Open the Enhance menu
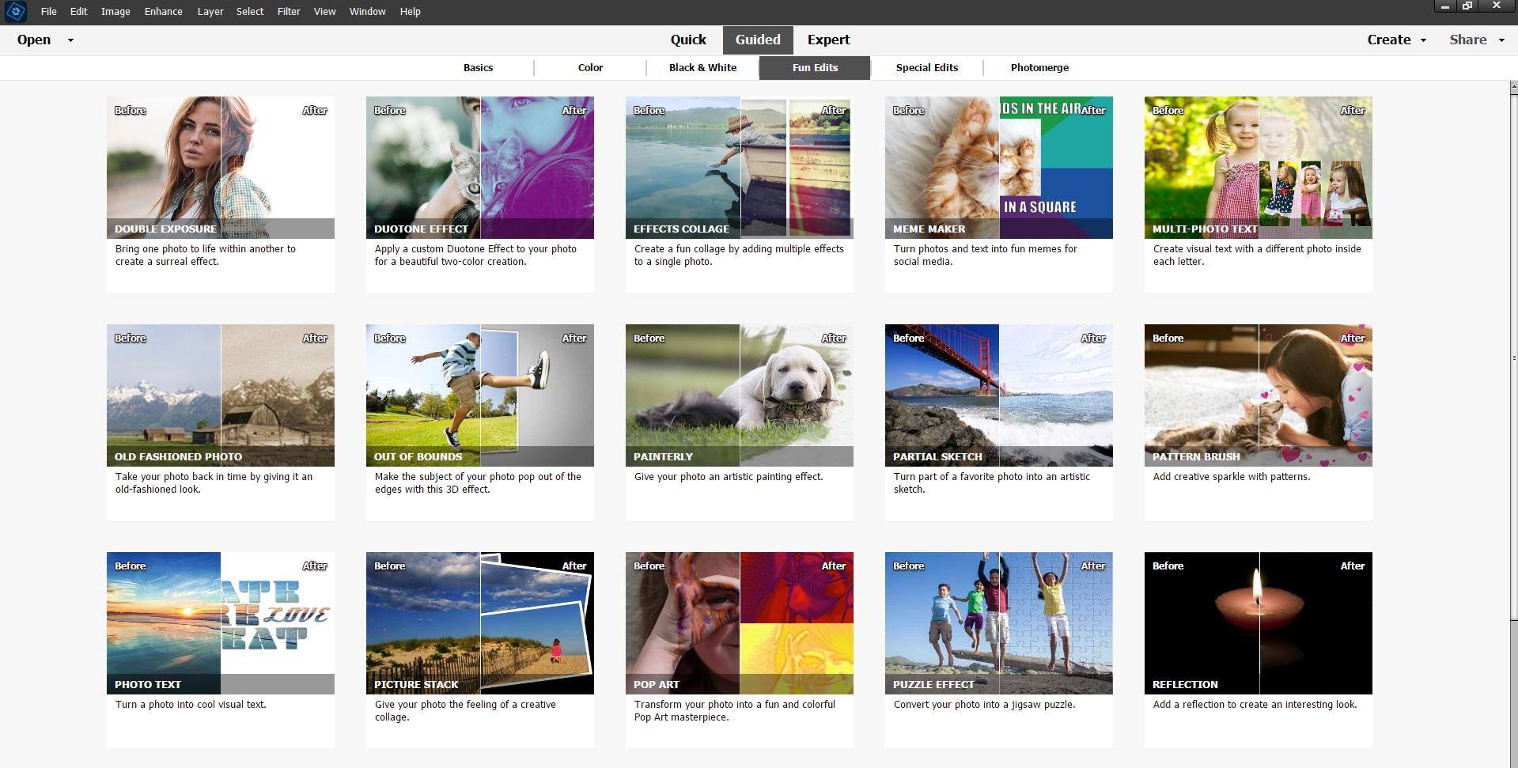1518x768 pixels. coord(163,12)
